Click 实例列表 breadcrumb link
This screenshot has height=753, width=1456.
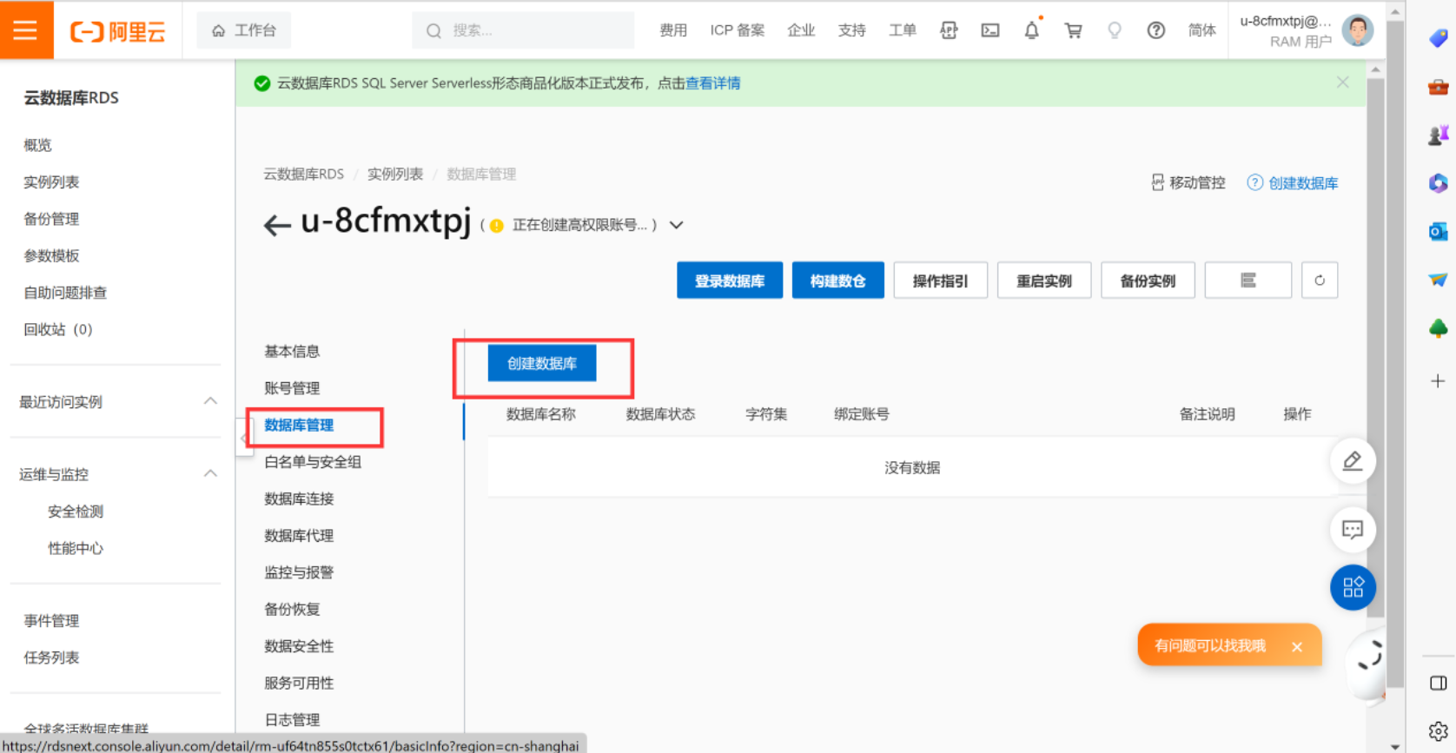coord(395,174)
